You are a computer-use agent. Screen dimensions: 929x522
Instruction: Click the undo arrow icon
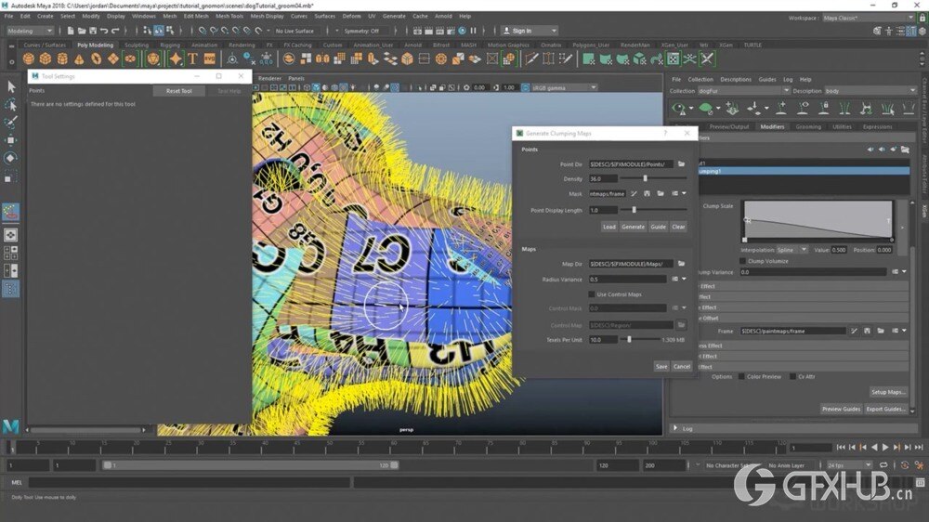click(104, 31)
